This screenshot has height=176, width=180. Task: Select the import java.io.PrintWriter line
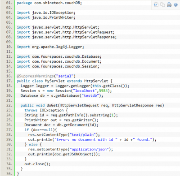point(46,17)
